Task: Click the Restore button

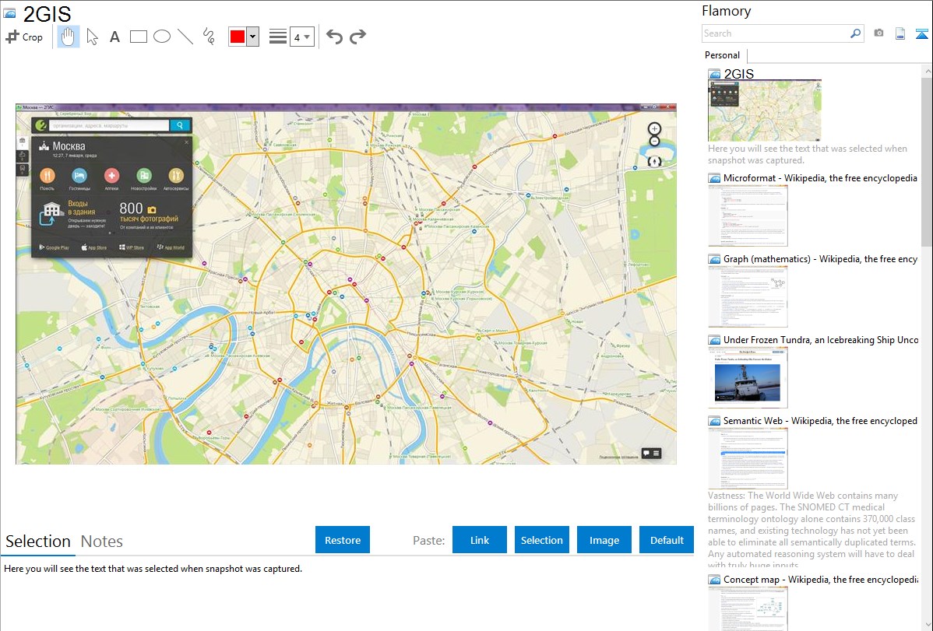Action: pos(343,540)
